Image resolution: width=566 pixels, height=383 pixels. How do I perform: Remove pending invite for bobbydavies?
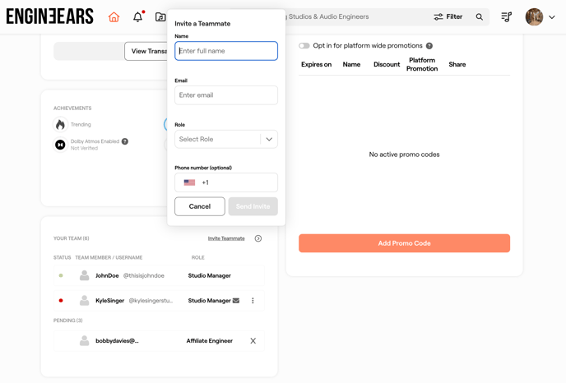253,341
